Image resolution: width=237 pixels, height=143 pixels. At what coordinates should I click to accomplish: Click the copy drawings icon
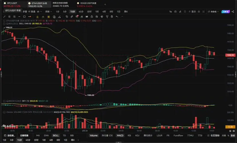pyautogui.click(x=67, y=17)
